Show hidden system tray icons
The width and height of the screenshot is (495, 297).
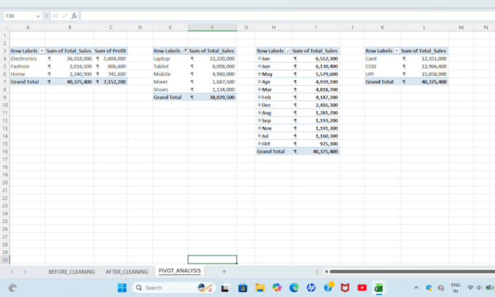pyautogui.click(x=416, y=288)
